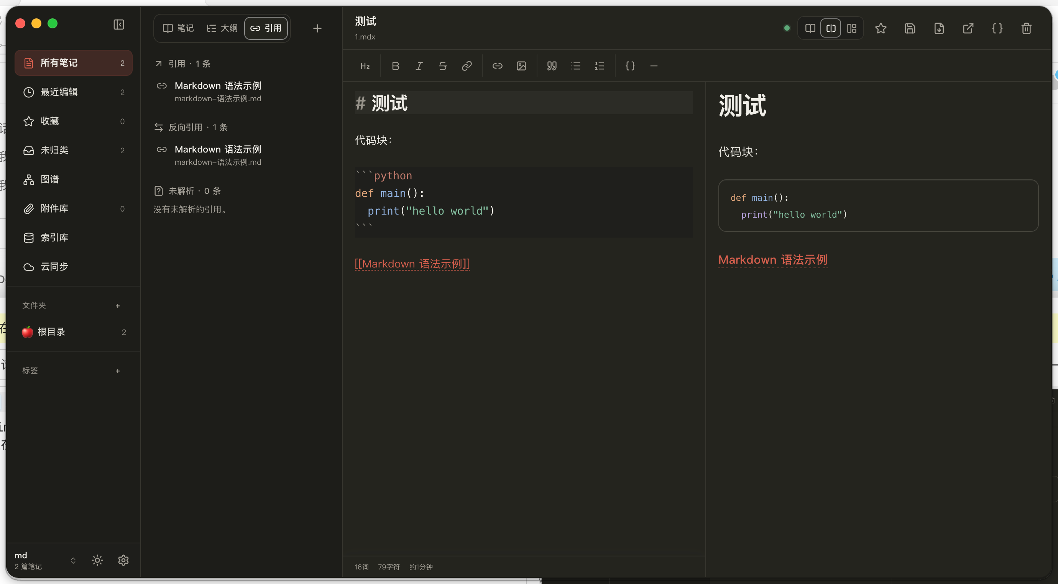This screenshot has height=584, width=1058.
Task: Insert numbered list
Action: point(599,66)
